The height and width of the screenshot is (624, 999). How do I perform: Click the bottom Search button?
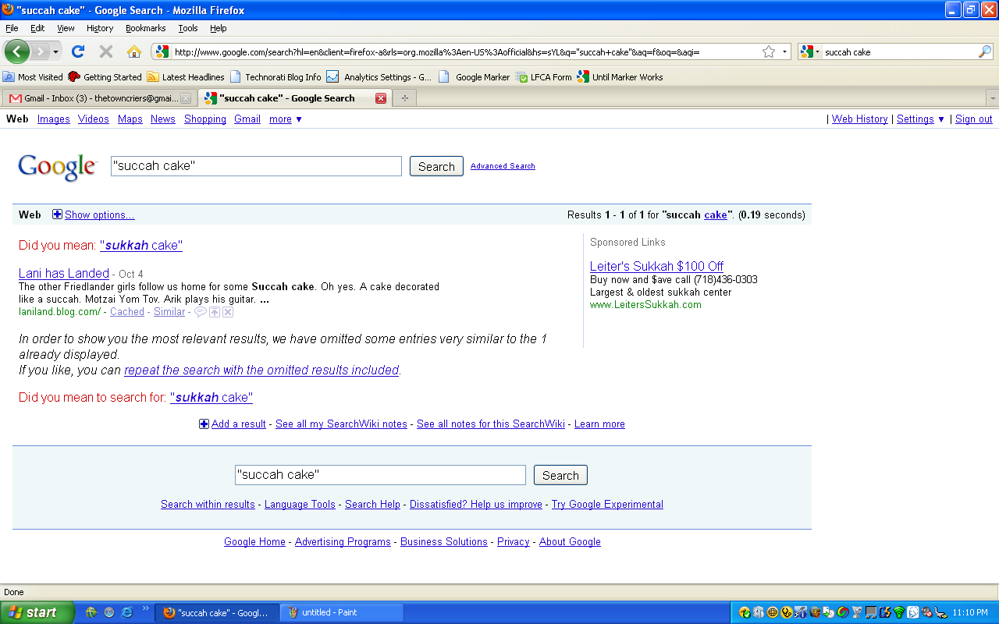pyautogui.click(x=560, y=475)
